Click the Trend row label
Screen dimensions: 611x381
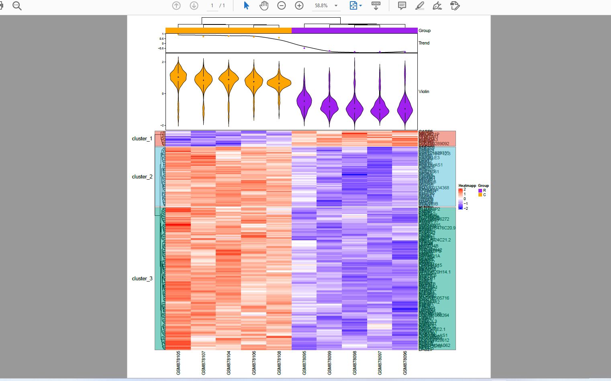click(424, 43)
